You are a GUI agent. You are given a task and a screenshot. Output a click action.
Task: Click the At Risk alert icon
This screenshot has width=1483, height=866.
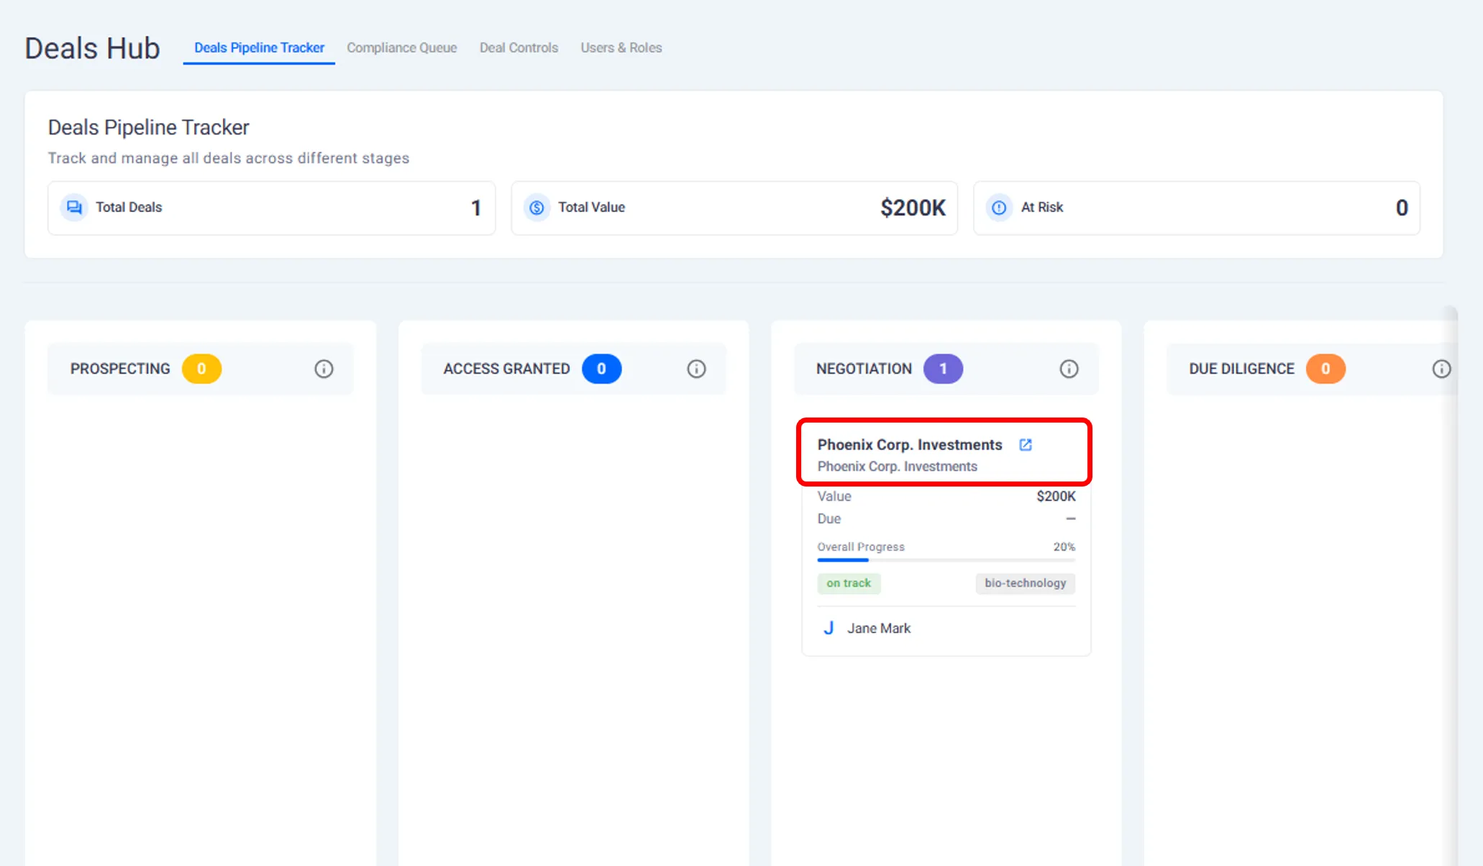coord(999,208)
